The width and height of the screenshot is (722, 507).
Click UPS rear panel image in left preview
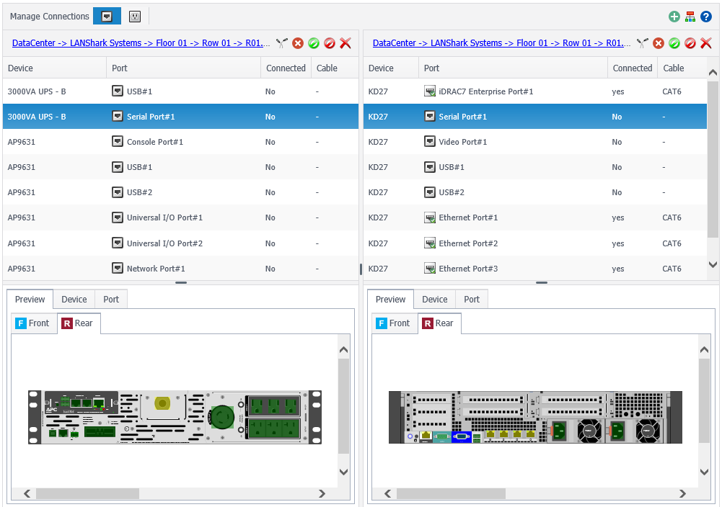pyautogui.click(x=175, y=417)
